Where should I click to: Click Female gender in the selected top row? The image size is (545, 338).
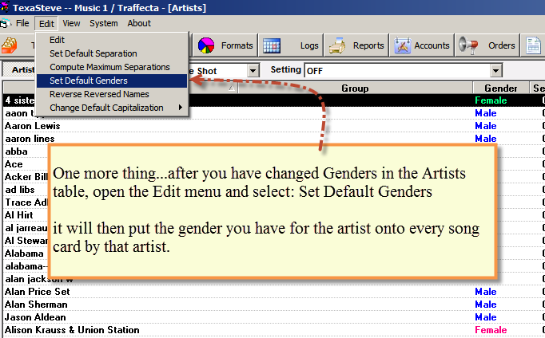click(x=491, y=100)
